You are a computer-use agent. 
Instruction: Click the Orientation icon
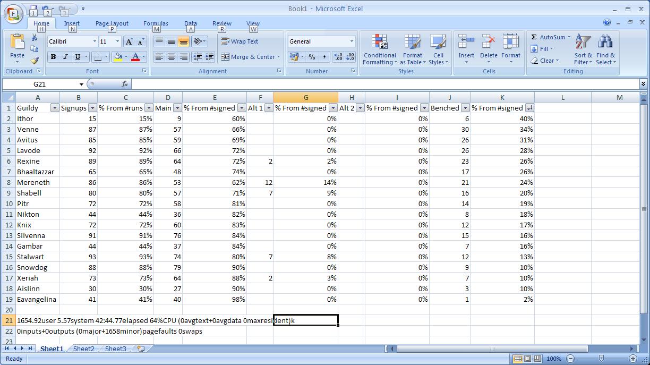199,41
